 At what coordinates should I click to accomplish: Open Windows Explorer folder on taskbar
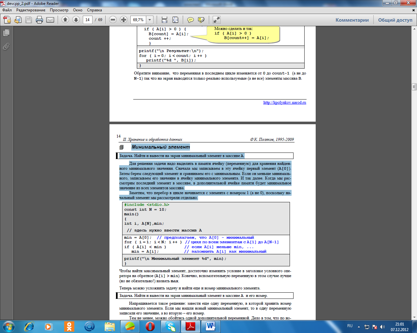tap(110, 326)
